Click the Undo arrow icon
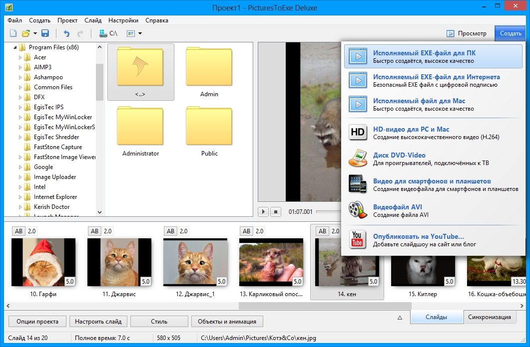Screen dimensions: 530x347 (x=66, y=33)
